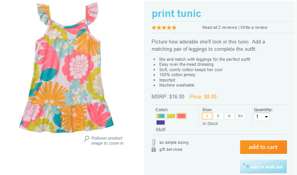
Task: Click the gift box icon
Action: tap(154, 149)
